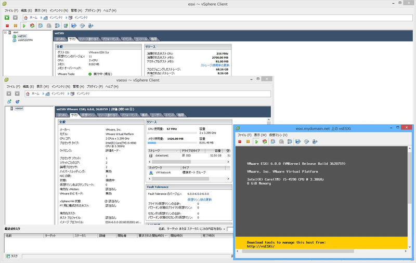Open 管理 (A) menu in esxi window
The height and width of the screenshot is (263, 416).
point(76,10)
